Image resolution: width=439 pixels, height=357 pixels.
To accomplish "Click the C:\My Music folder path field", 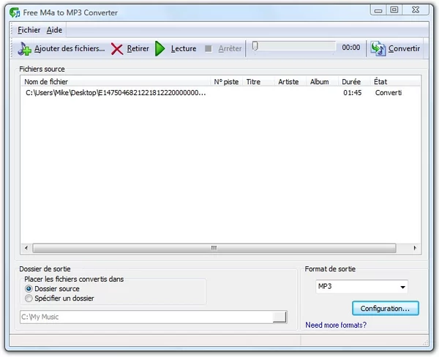I will pyautogui.click(x=146, y=317).
